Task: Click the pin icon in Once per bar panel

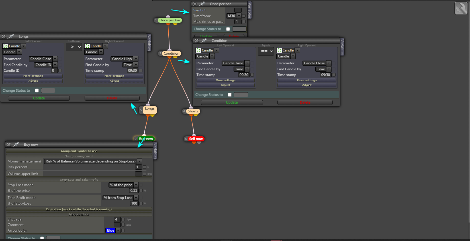Action: point(202,4)
